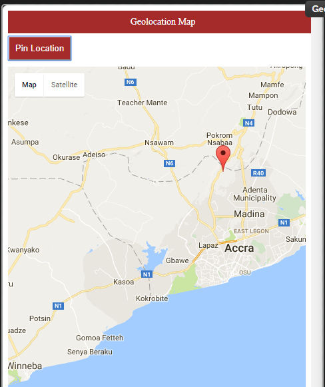Click the Kasoa town label
Screen dimensions: 325x387
click(124, 282)
